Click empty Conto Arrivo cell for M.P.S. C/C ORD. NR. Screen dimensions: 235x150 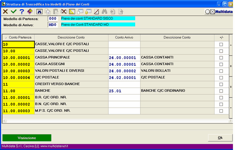tap(124, 111)
